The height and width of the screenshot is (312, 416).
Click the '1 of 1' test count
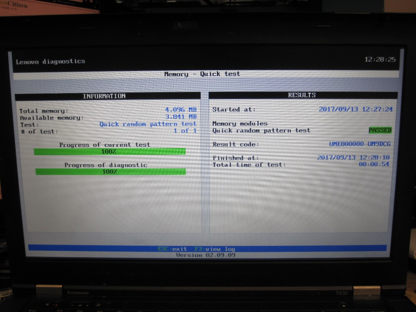pos(185,130)
